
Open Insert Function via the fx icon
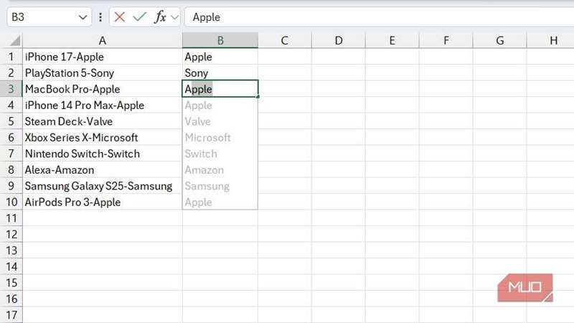(x=160, y=17)
